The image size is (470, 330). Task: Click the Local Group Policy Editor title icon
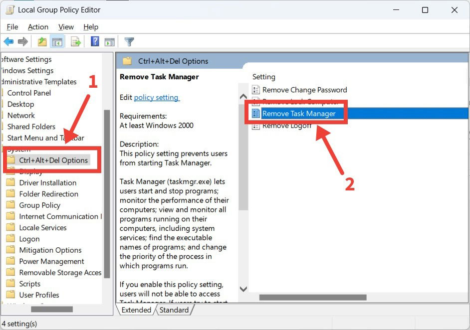click(x=10, y=9)
